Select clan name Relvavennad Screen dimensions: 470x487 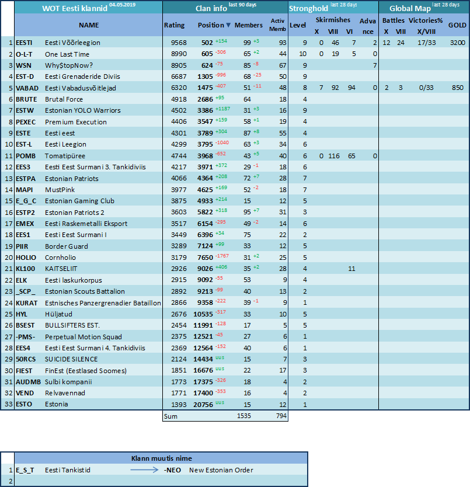[x=65, y=393]
